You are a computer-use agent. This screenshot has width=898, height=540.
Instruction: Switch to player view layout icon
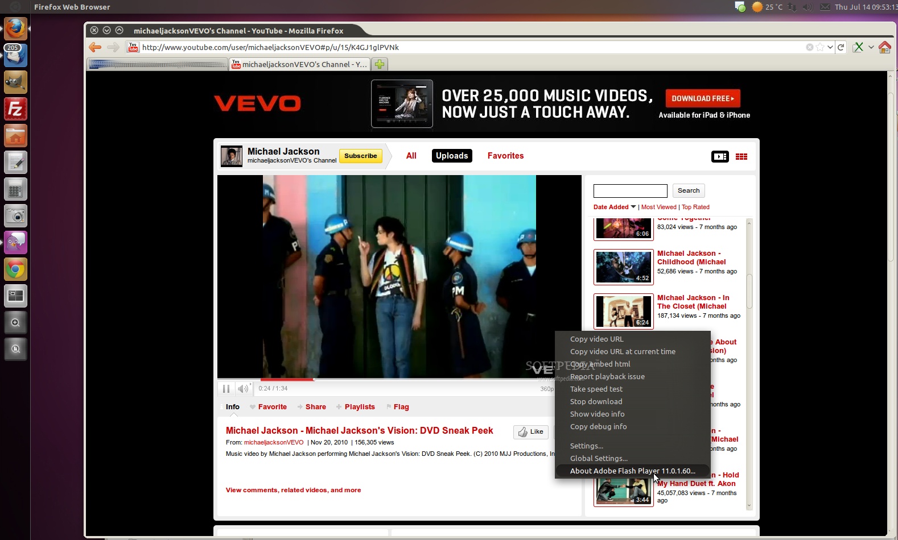click(720, 157)
